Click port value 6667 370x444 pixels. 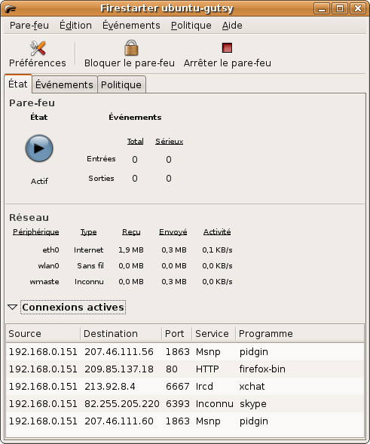click(x=178, y=386)
